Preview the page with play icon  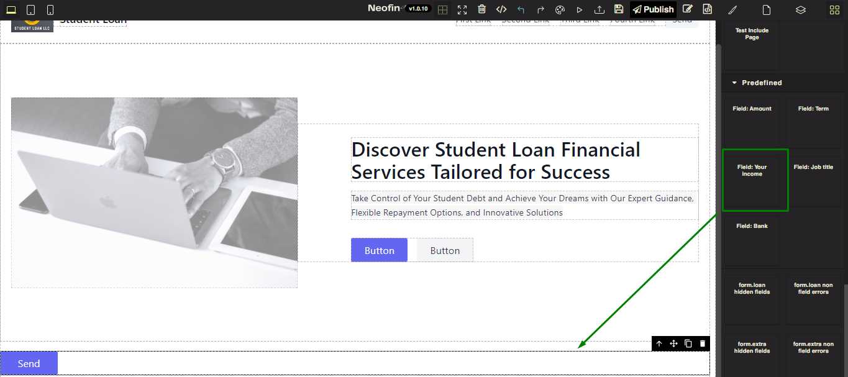(x=580, y=10)
